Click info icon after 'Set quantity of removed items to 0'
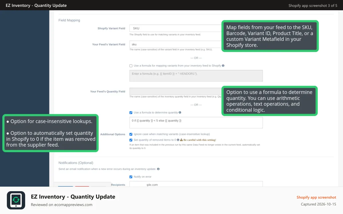Screen dimensions: 343x214 click(178, 140)
